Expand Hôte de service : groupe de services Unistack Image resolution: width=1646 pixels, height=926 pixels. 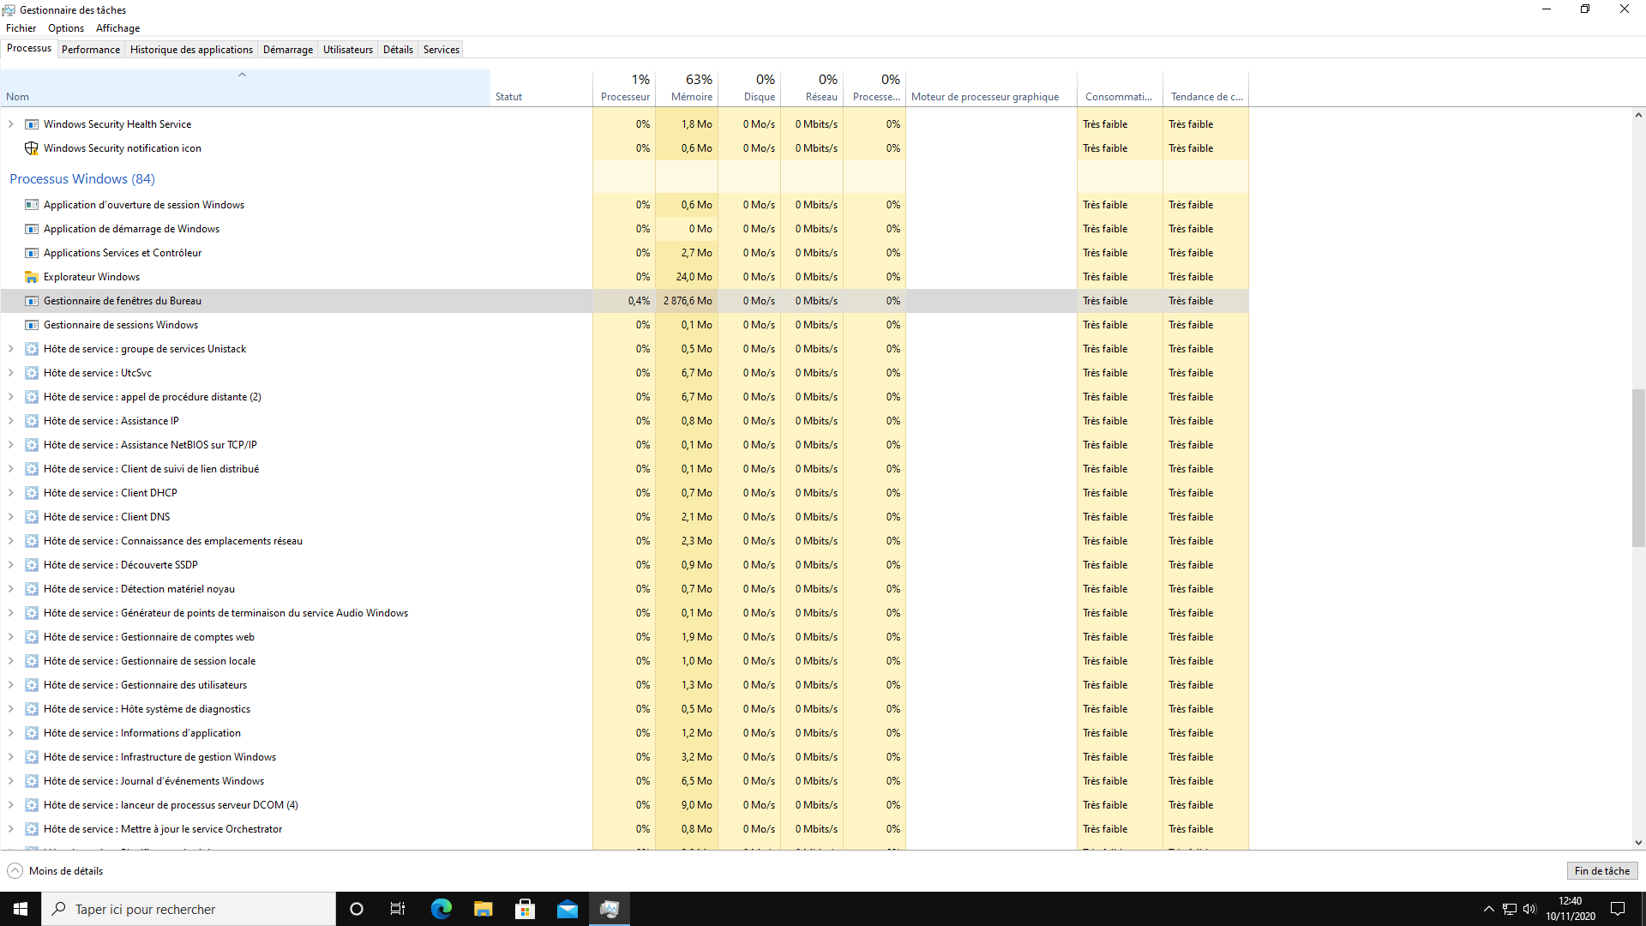tap(11, 349)
